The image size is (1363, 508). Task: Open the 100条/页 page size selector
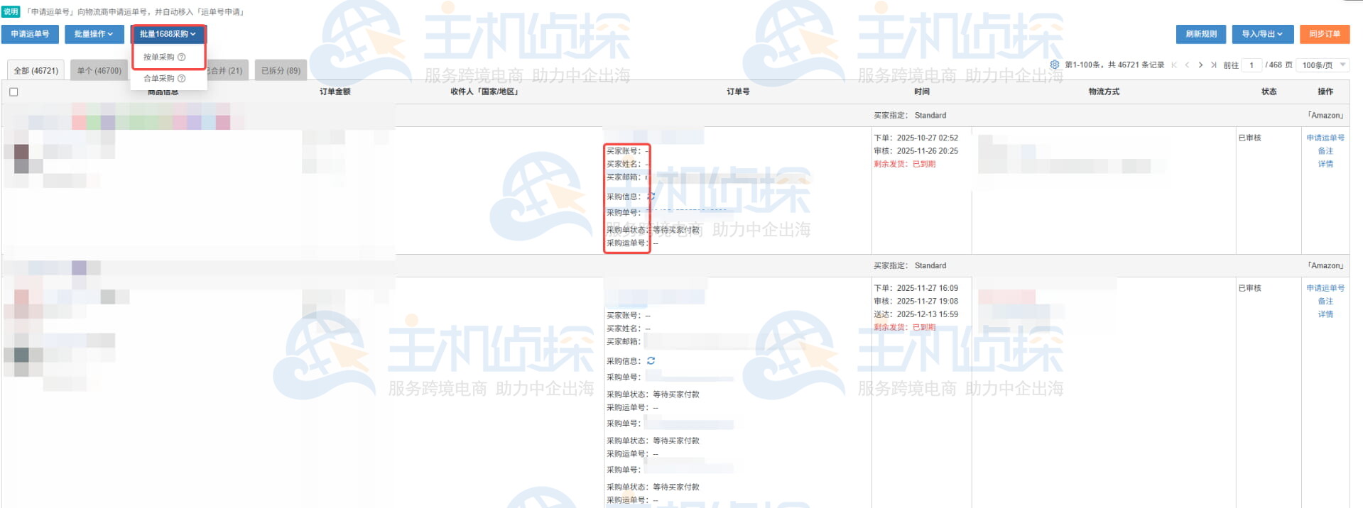pyautogui.click(x=1323, y=65)
